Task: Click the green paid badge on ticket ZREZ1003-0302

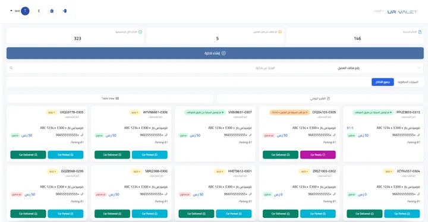Action: [x=267, y=195]
